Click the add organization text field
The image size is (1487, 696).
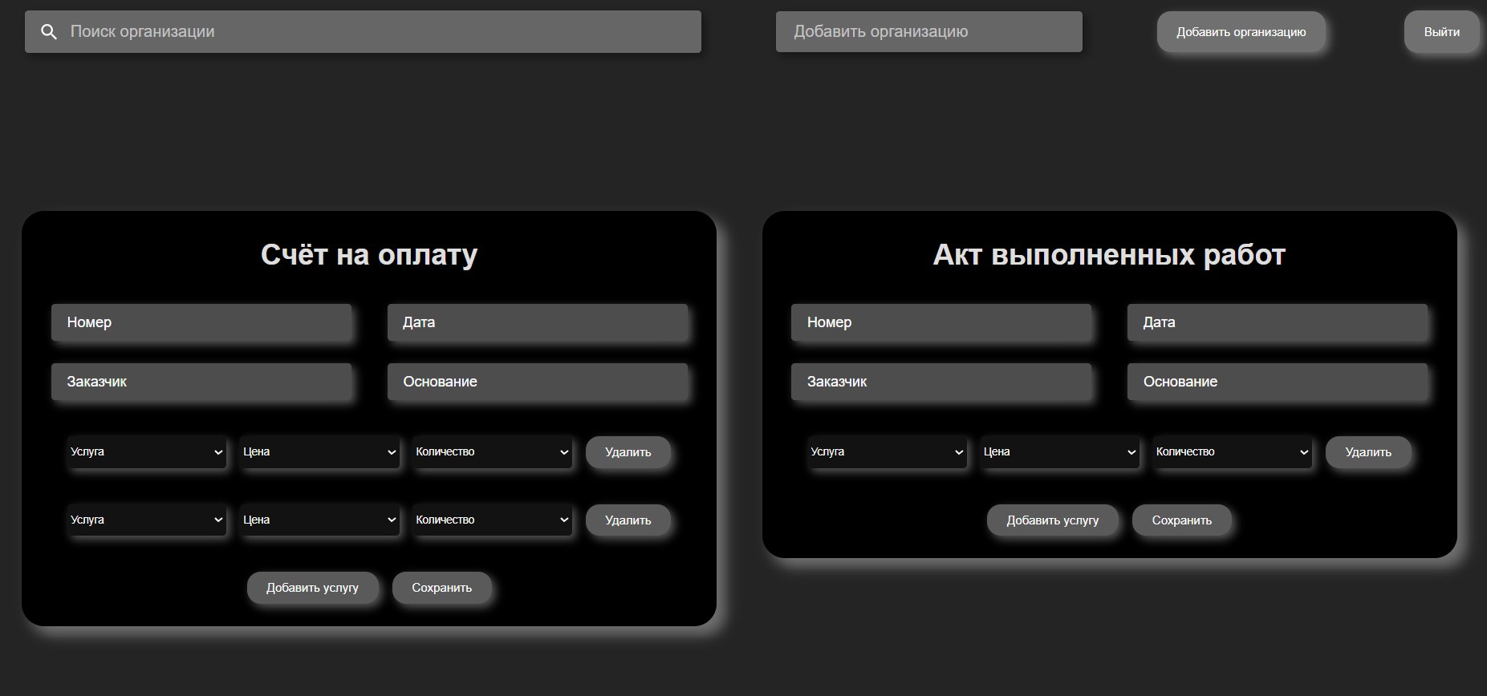click(928, 32)
